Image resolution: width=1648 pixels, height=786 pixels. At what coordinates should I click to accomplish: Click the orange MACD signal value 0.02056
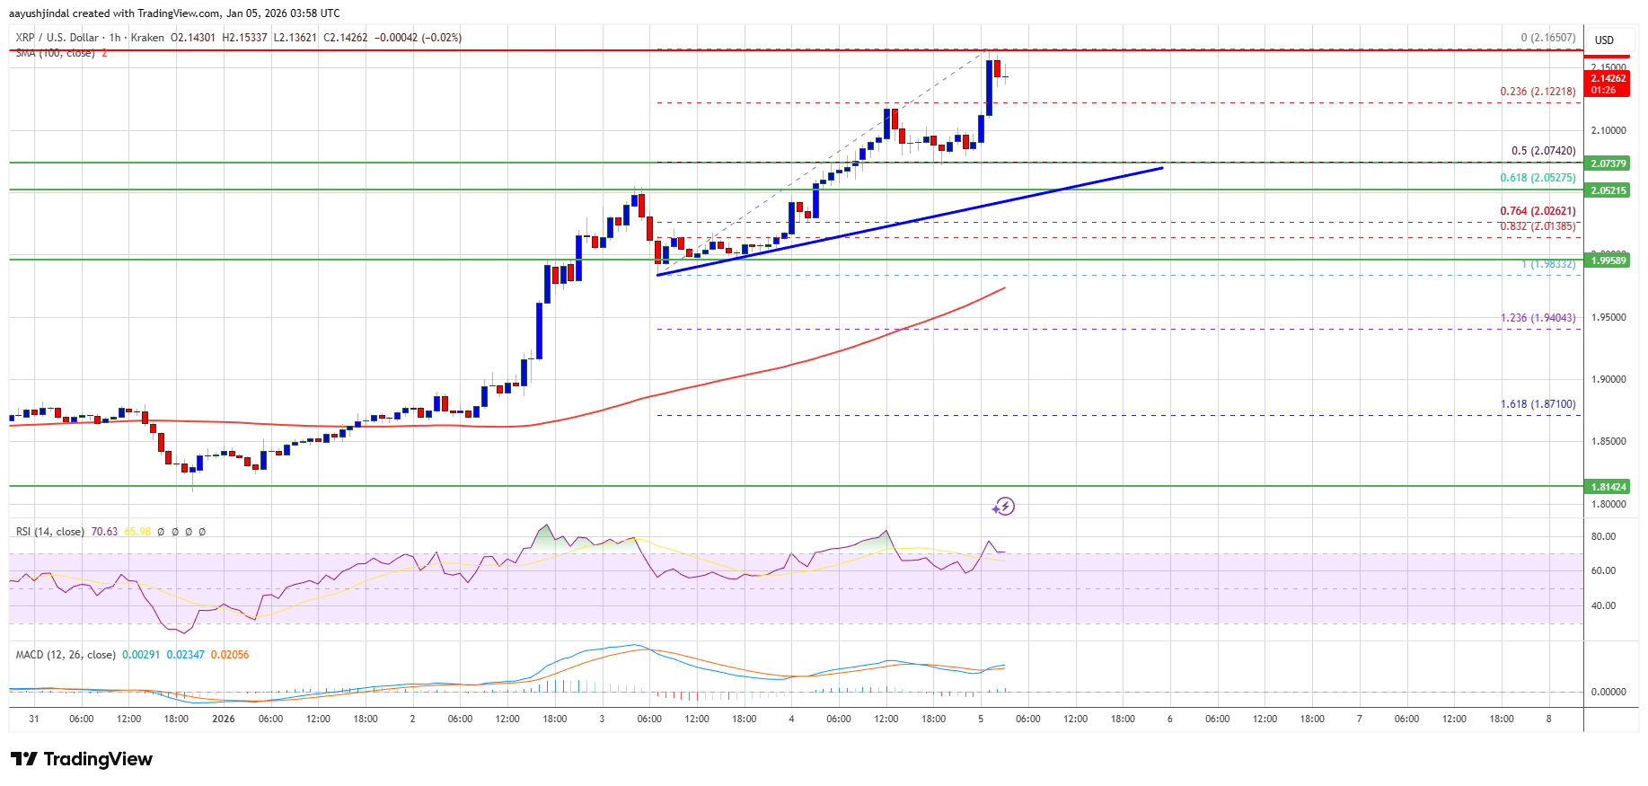point(230,655)
